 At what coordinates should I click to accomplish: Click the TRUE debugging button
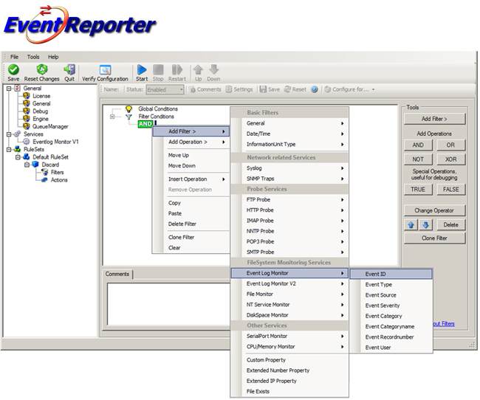[418, 190]
